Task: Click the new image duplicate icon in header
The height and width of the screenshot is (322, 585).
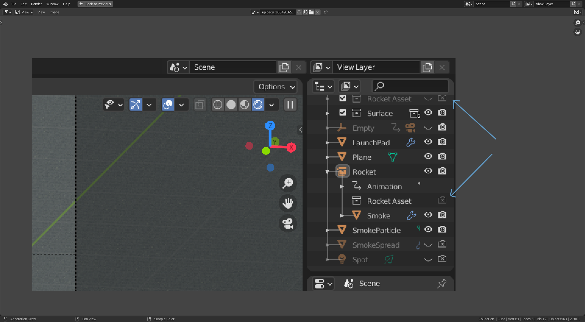Action: click(x=305, y=12)
